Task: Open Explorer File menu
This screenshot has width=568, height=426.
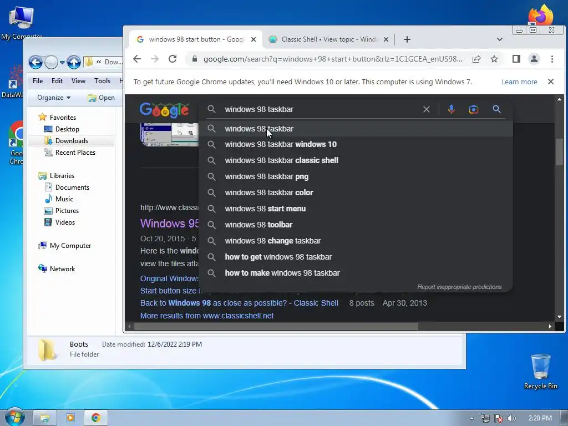Action: tap(38, 81)
